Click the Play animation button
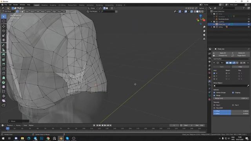 click(105, 125)
